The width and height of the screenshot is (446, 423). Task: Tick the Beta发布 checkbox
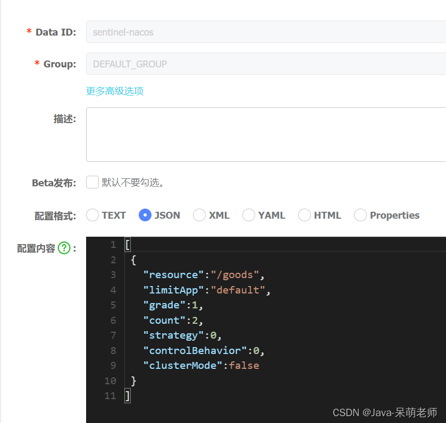pos(92,182)
